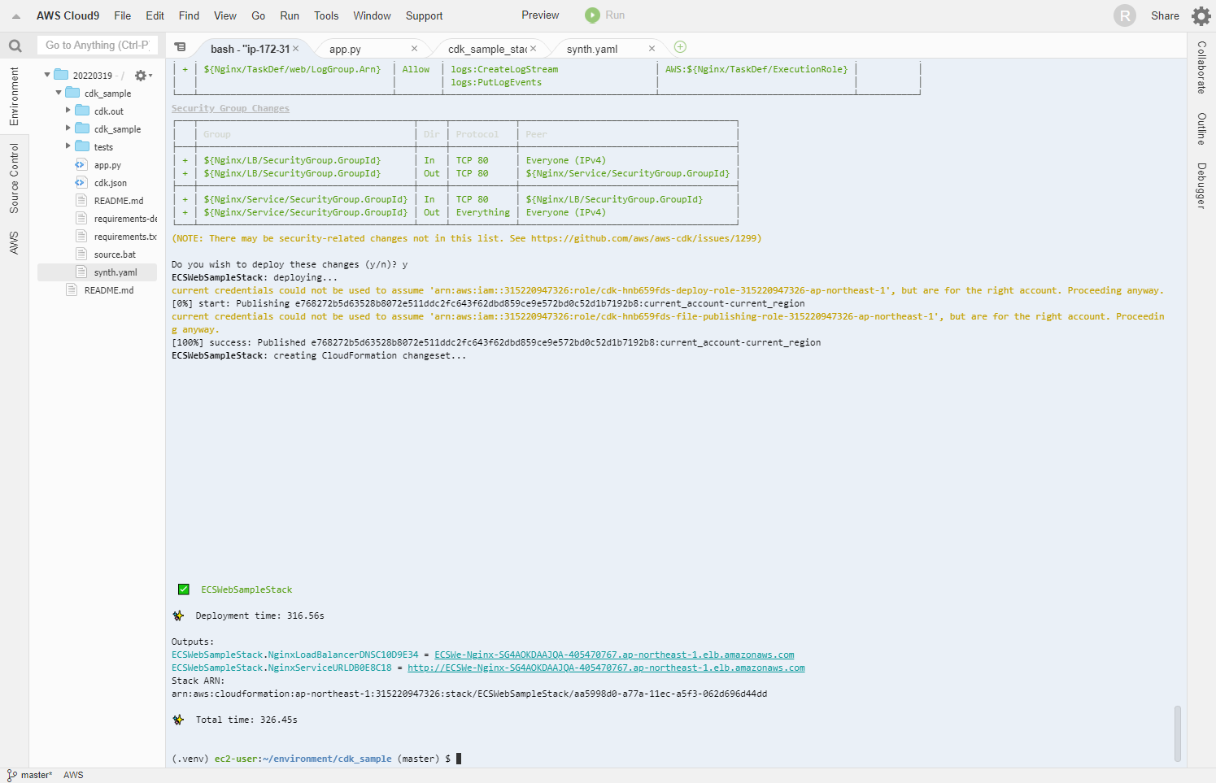Open the Window menu
The height and width of the screenshot is (783, 1216).
[372, 15]
